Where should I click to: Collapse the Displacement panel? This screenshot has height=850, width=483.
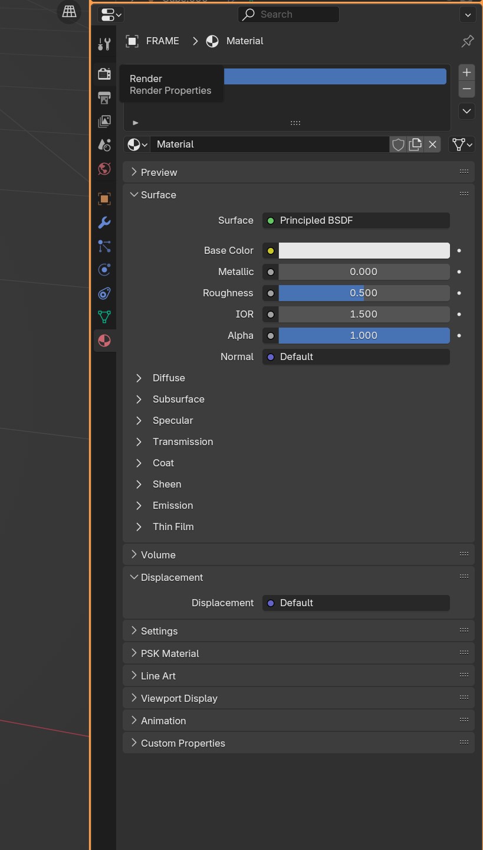pos(298,577)
